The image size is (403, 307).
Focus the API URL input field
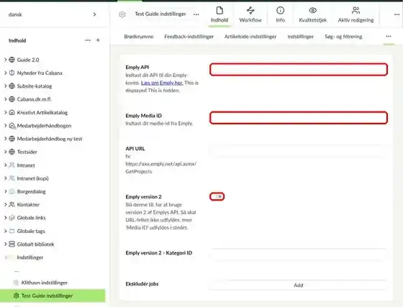tap(299, 151)
